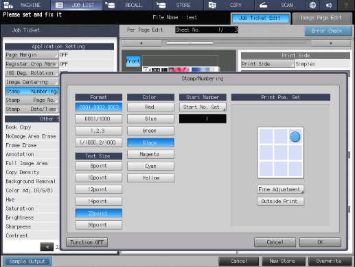Click the sheet navigation slider bar
Viewport: 355px width, 267px height.
236,43
